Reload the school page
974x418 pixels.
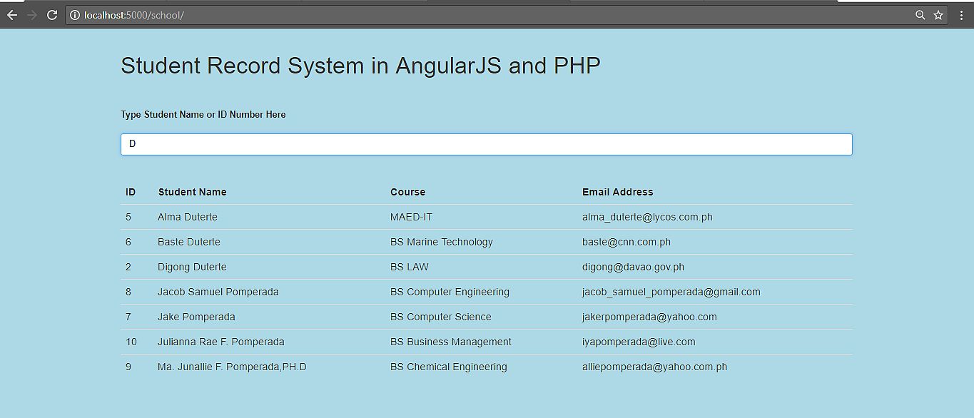(x=51, y=14)
